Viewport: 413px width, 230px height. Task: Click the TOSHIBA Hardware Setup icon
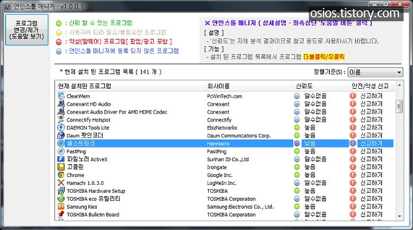[x=61, y=191]
